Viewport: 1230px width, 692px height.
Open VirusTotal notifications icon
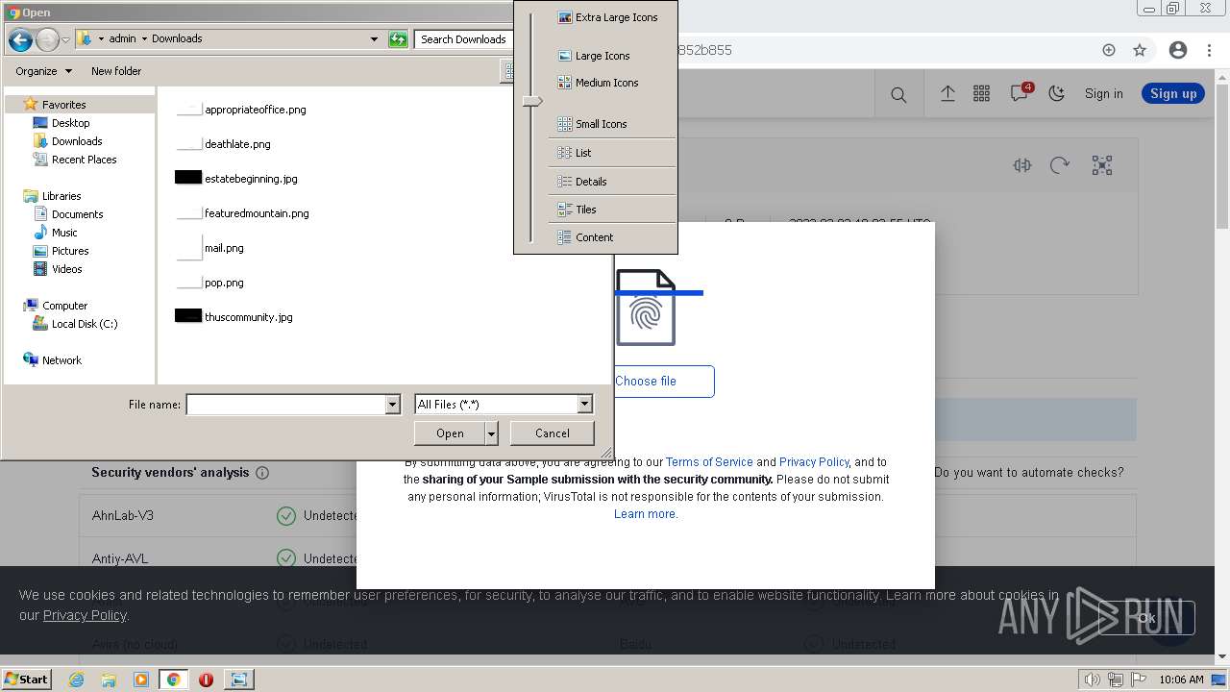point(1020,93)
